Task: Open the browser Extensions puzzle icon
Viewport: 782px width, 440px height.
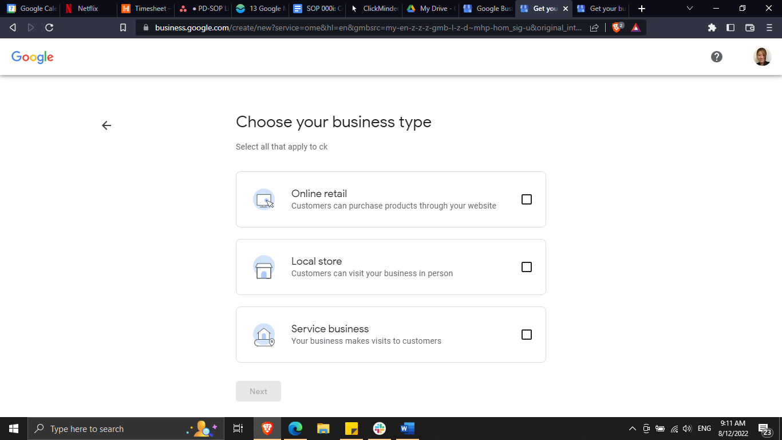Action: coord(712,27)
